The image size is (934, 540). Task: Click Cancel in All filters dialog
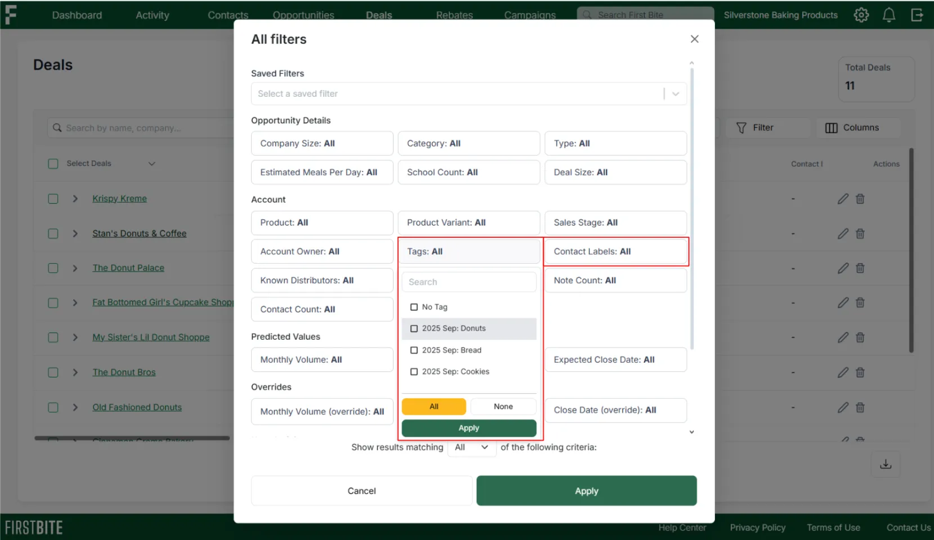(361, 491)
